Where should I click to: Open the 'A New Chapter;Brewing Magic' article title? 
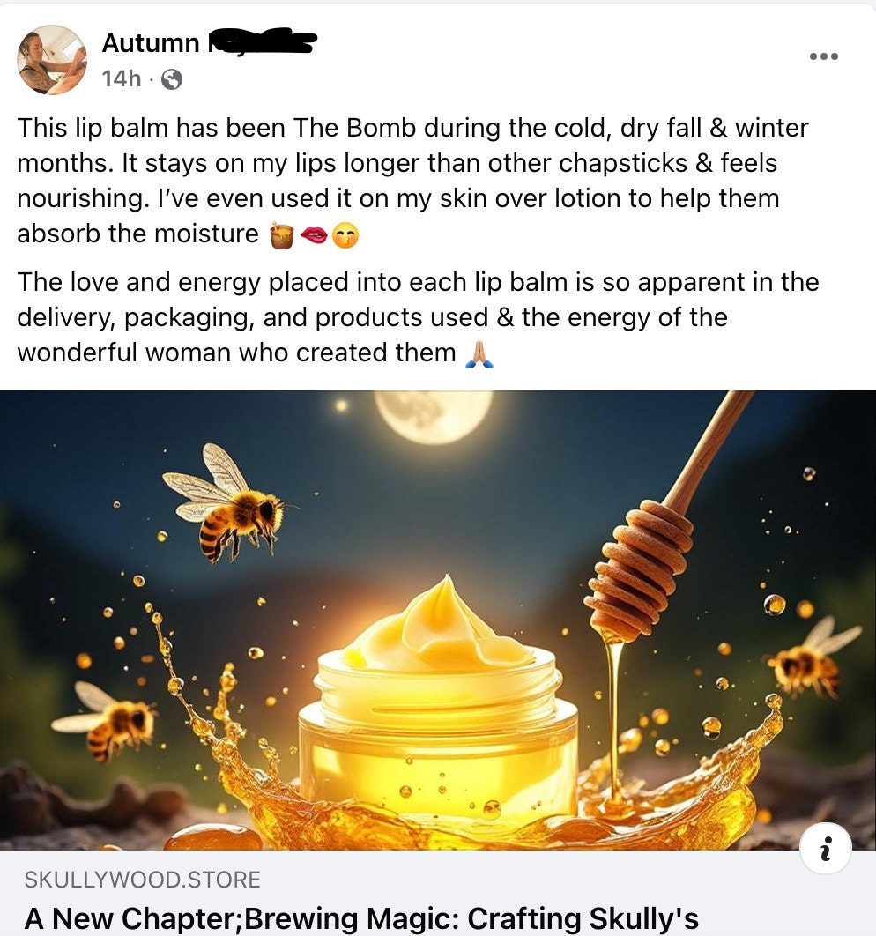pos(361,918)
